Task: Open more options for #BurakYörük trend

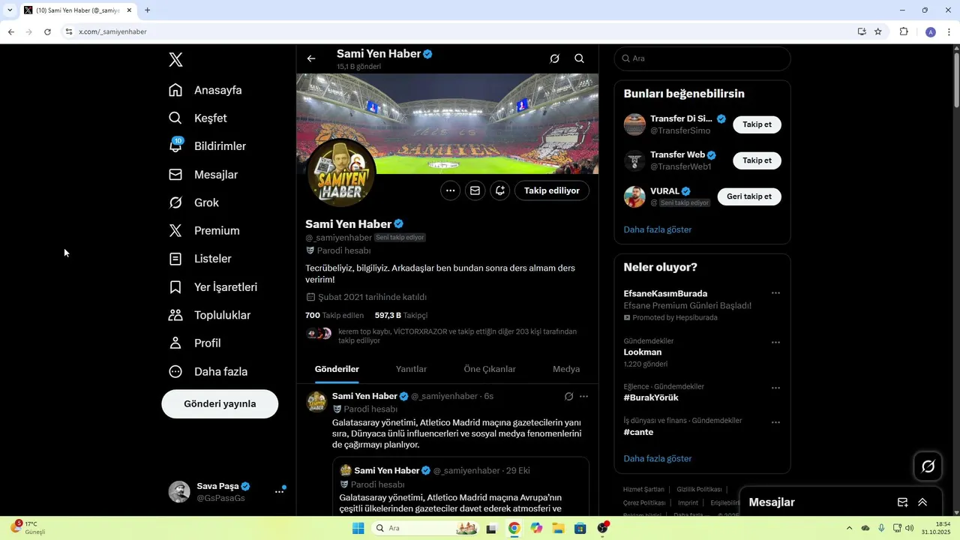Action: [775, 388]
